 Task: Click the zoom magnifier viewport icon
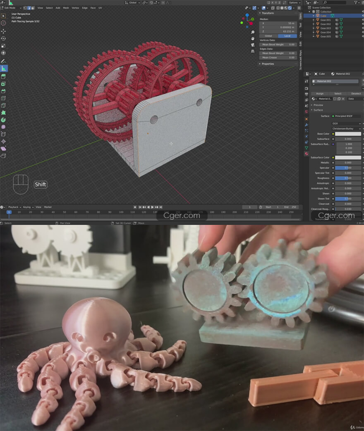pos(253,32)
